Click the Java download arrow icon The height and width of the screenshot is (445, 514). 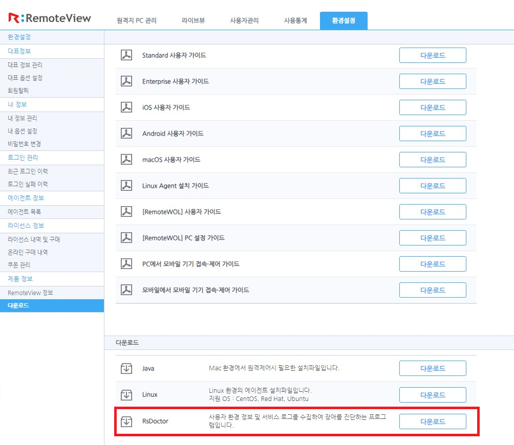(126, 368)
